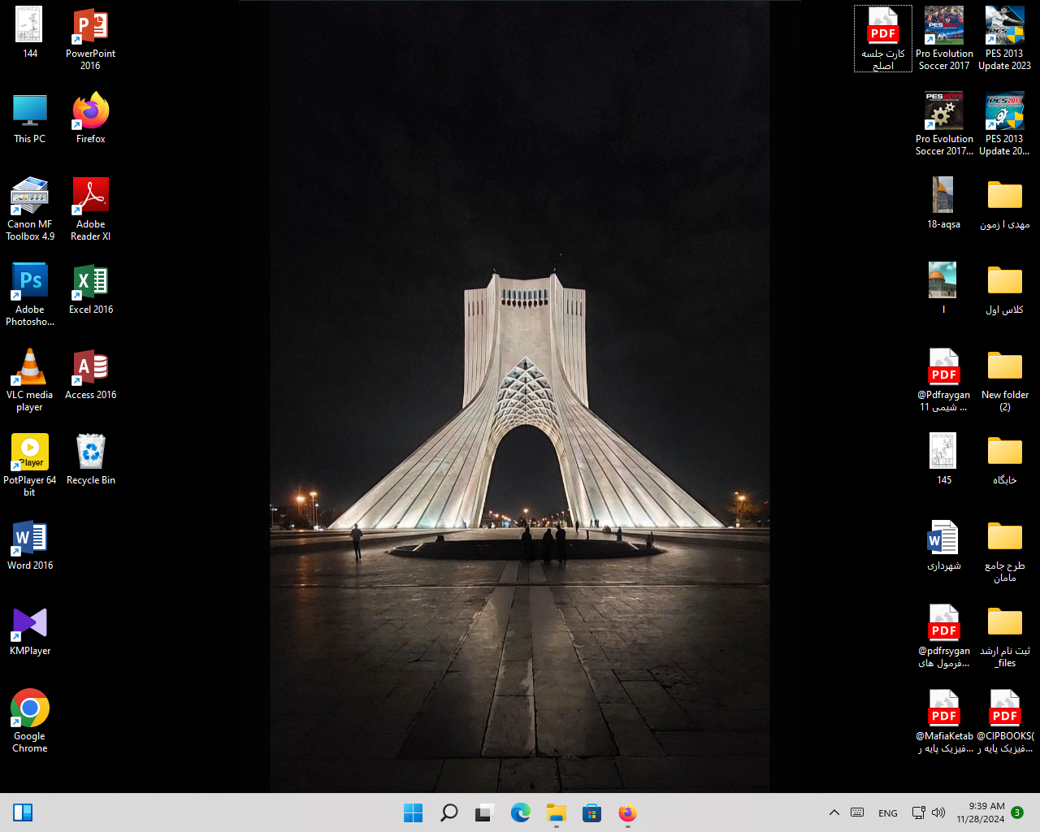Select the New folder (2) folder
Viewport: 1040px width, 832px height.
1005,379
